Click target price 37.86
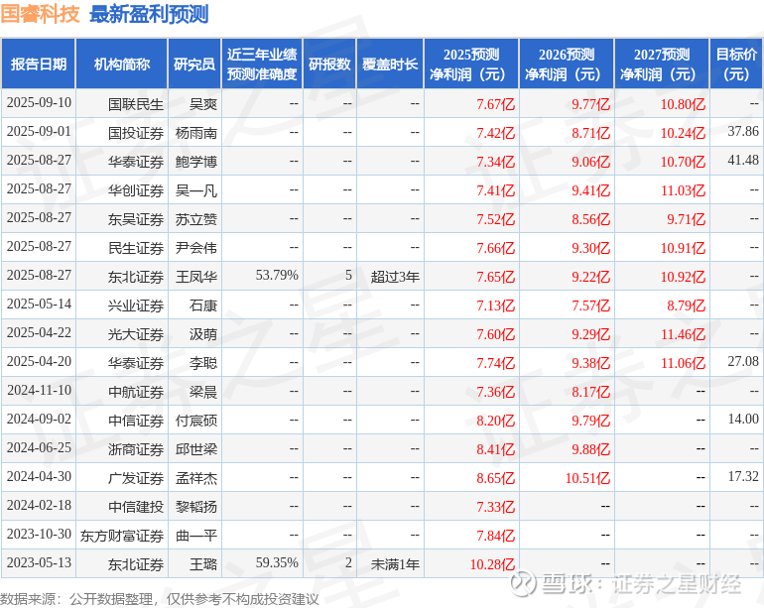Viewport: 764px width, 608px height. click(743, 131)
